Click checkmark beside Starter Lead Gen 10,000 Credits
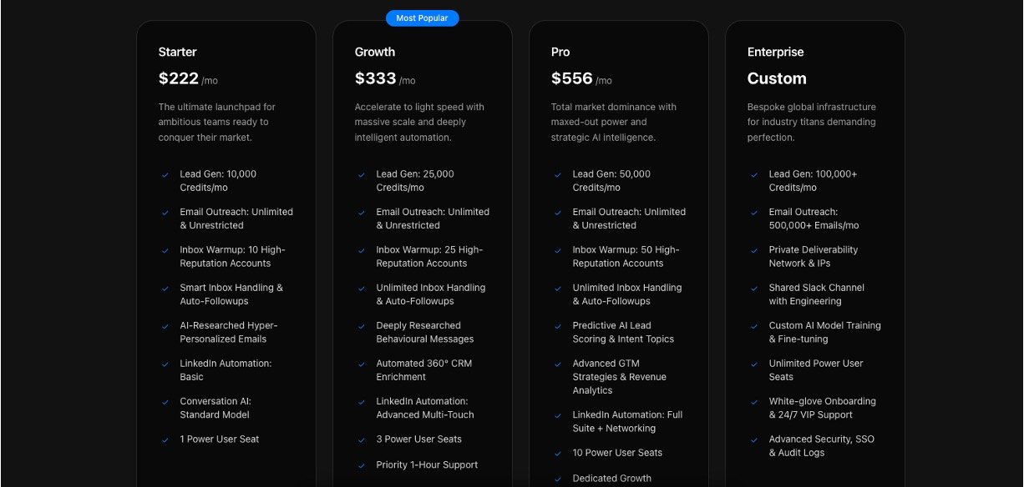 [165, 175]
